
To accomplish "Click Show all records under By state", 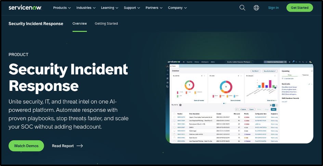I will (x=235, y=100).
